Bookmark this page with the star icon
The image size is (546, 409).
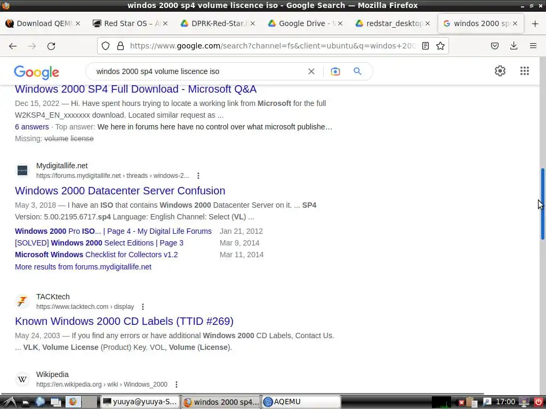tap(440, 46)
